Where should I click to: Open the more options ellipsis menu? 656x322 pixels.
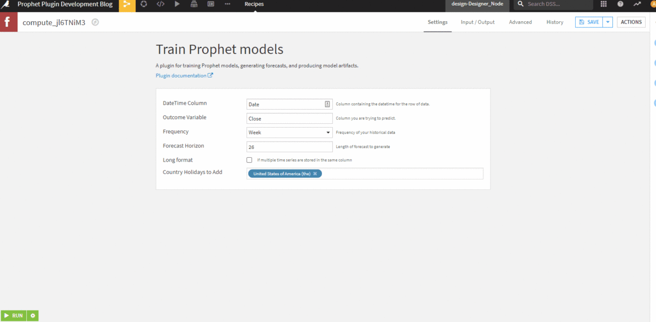(x=227, y=4)
